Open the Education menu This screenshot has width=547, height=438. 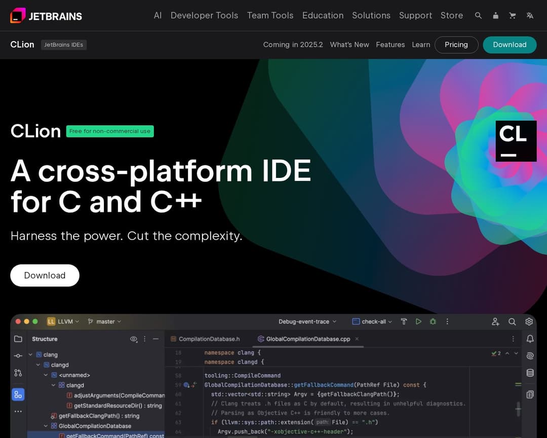pos(323,15)
